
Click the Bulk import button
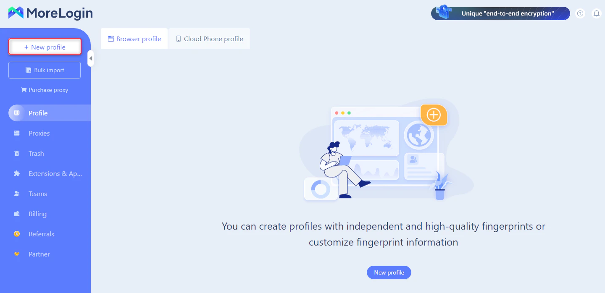pos(45,70)
